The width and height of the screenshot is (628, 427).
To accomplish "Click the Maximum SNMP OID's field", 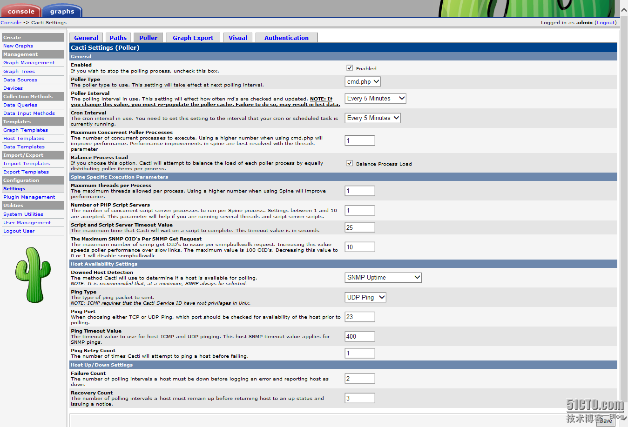I will click(x=360, y=247).
